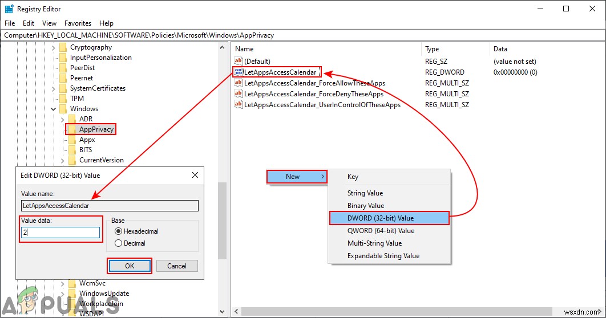
Task: Click the TPM folder icon
Action: [63, 99]
